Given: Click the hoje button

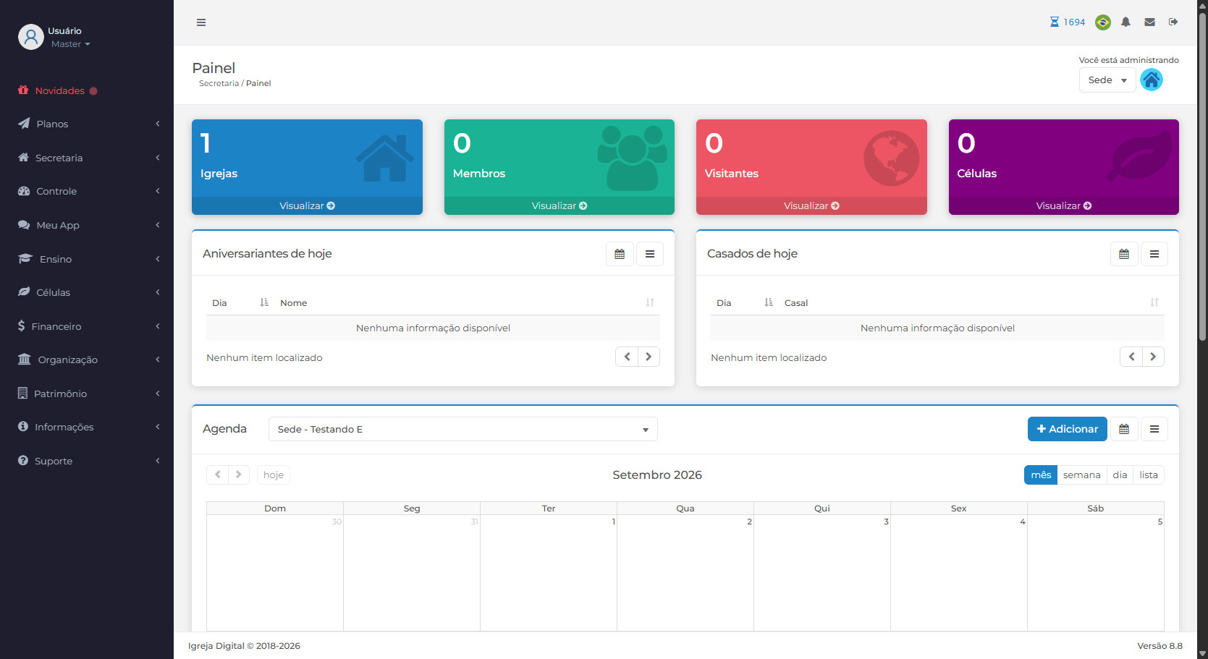Looking at the screenshot, I should (274, 475).
